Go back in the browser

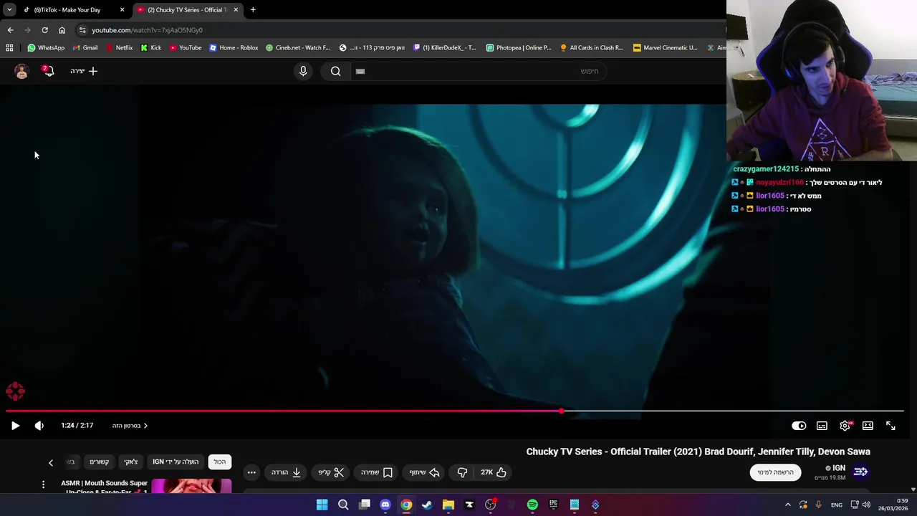(x=10, y=30)
